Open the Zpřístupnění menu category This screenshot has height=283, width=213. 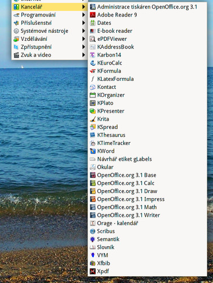[50, 47]
